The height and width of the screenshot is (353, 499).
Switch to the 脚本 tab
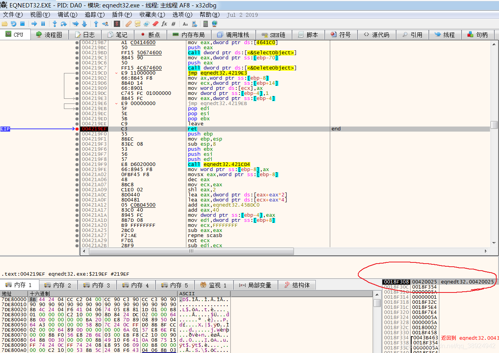(308, 35)
